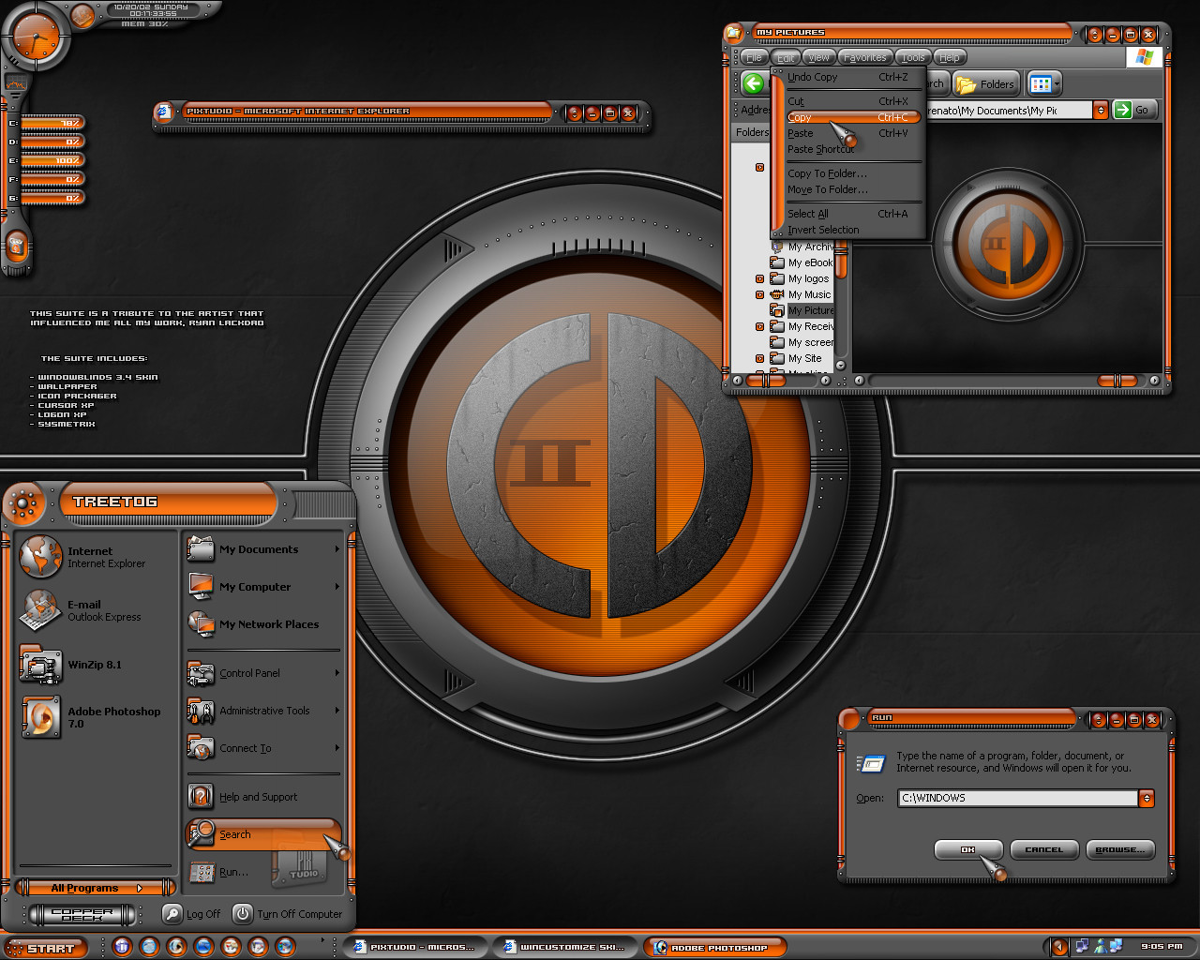
Task: Click Cancel in the Run dialog
Action: coord(1043,849)
